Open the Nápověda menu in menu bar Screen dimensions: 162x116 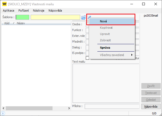(55, 11)
